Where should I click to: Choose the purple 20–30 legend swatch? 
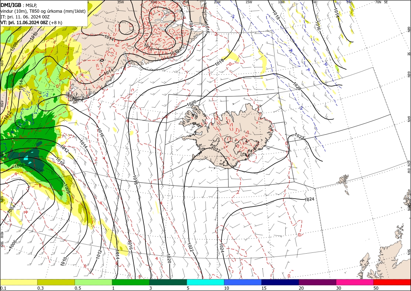click(x=317, y=282)
